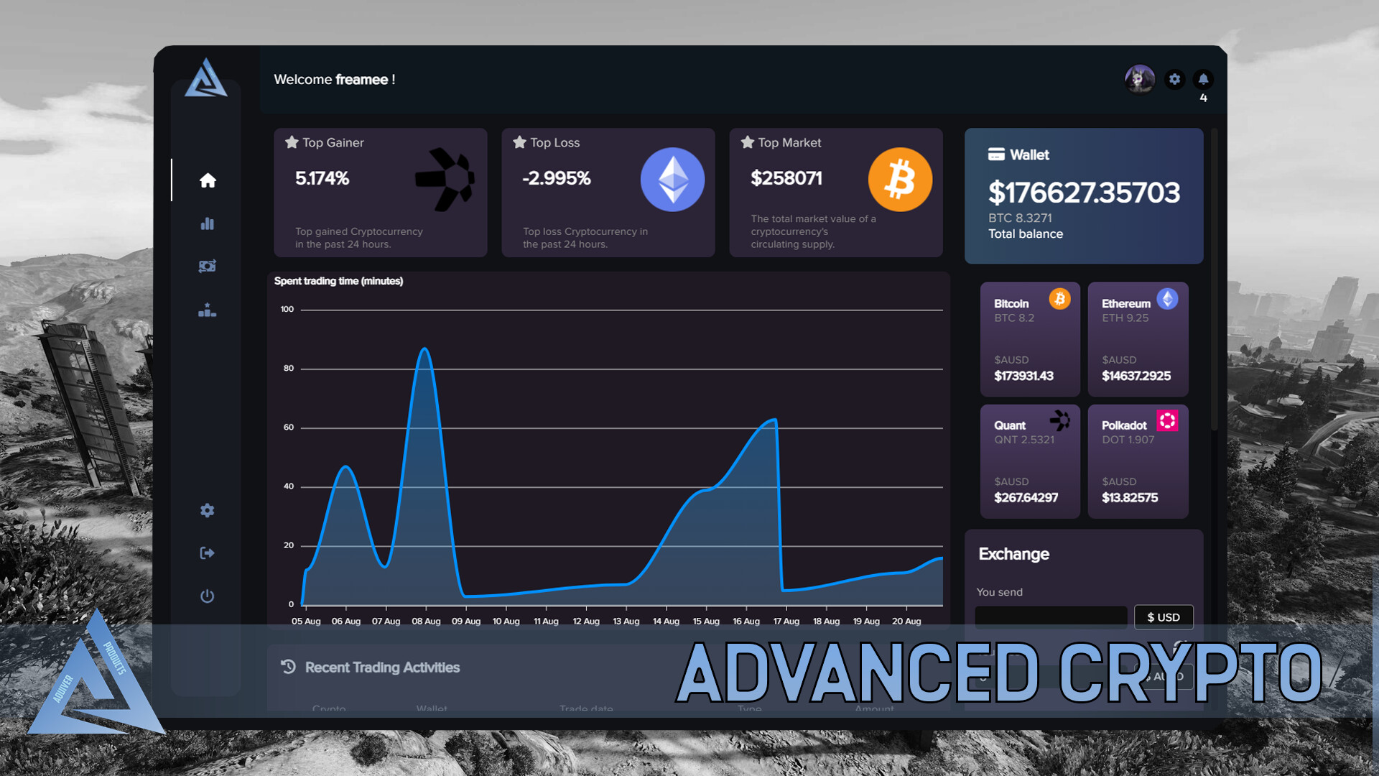1379x776 pixels.
Task: Click the Exchange section heading
Action: point(1013,554)
